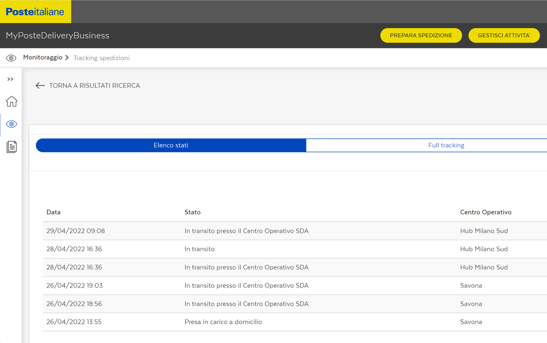Click the status in the 26/04/2022 18:56 row

coord(247,304)
